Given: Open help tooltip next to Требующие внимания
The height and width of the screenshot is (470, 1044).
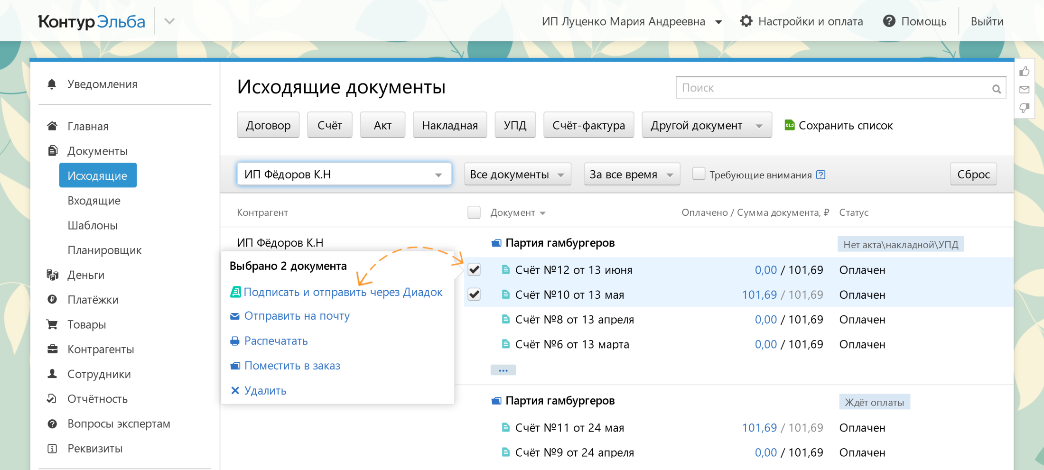Looking at the screenshot, I should 820,175.
